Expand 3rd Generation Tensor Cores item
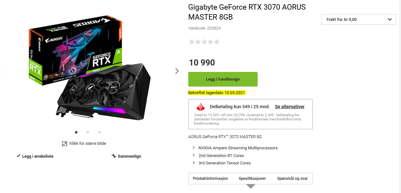Screen dimensions: 401x193 click(x=221, y=163)
